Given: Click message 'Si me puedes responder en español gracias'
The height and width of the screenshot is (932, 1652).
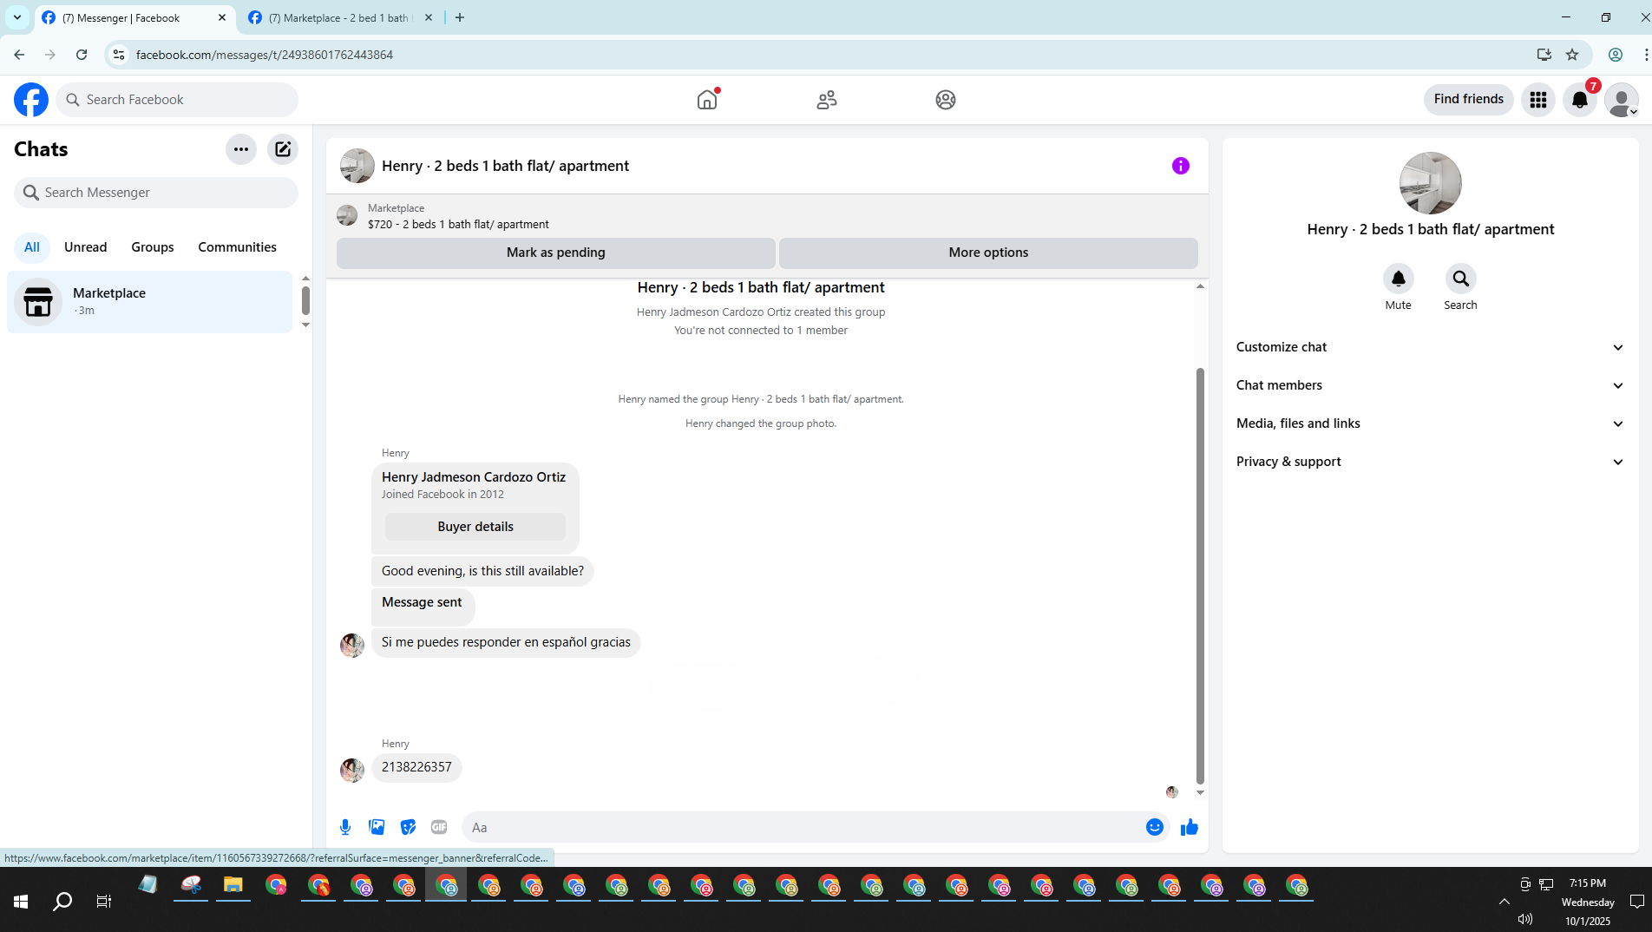Looking at the screenshot, I should [506, 642].
